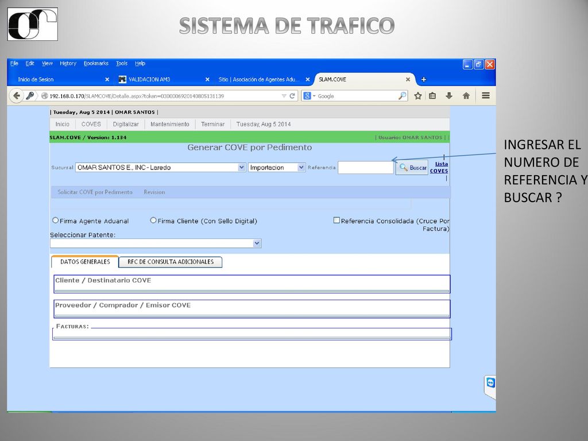Open the Importacion operation type dropdown

coord(277,167)
